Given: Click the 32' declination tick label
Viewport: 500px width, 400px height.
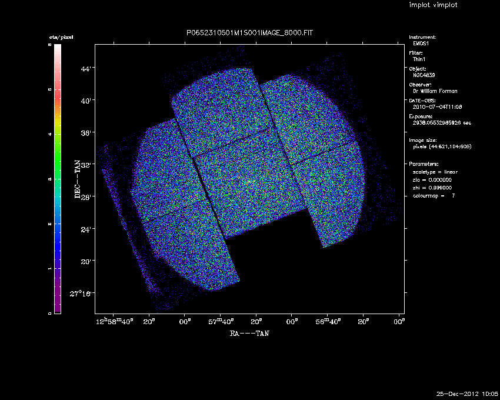Looking at the screenshot, I should [86, 165].
